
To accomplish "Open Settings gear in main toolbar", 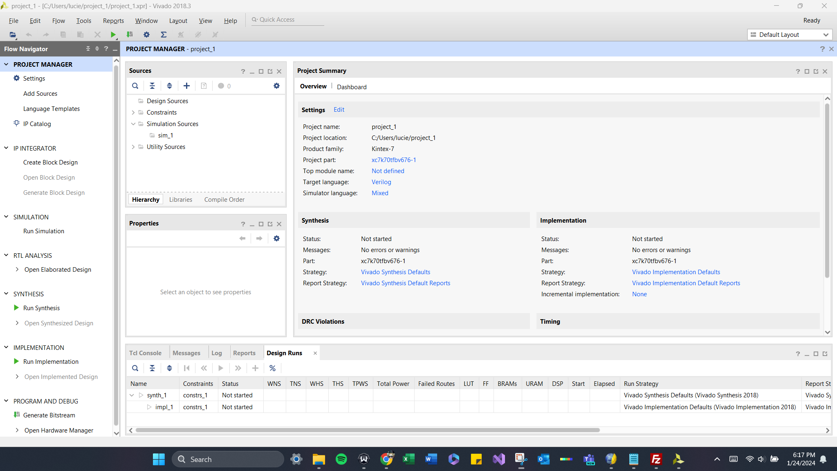I will [146, 35].
